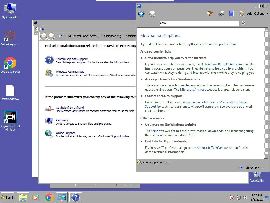Open the Windows Communities link
This screenshot has width=270, height=203.
coord(70,72)
